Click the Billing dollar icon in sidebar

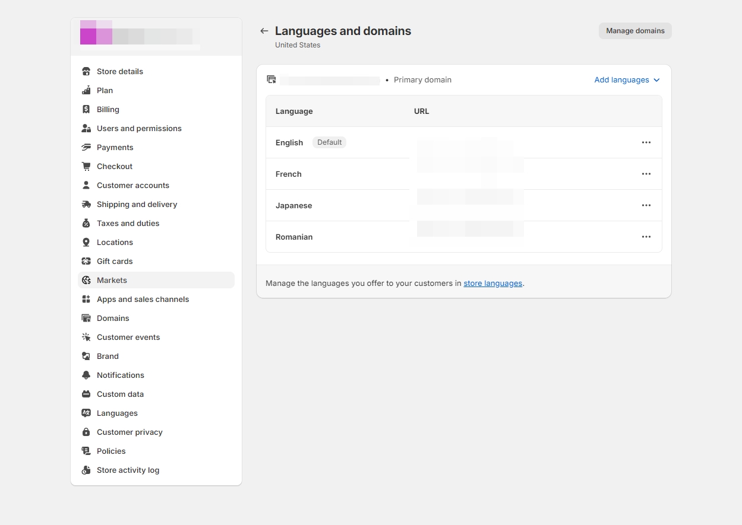click(86, 109)
